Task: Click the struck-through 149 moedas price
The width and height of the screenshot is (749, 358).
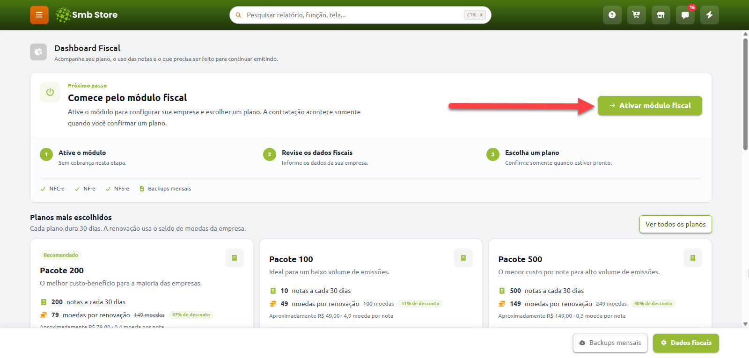Action: [x=149, y=315]
